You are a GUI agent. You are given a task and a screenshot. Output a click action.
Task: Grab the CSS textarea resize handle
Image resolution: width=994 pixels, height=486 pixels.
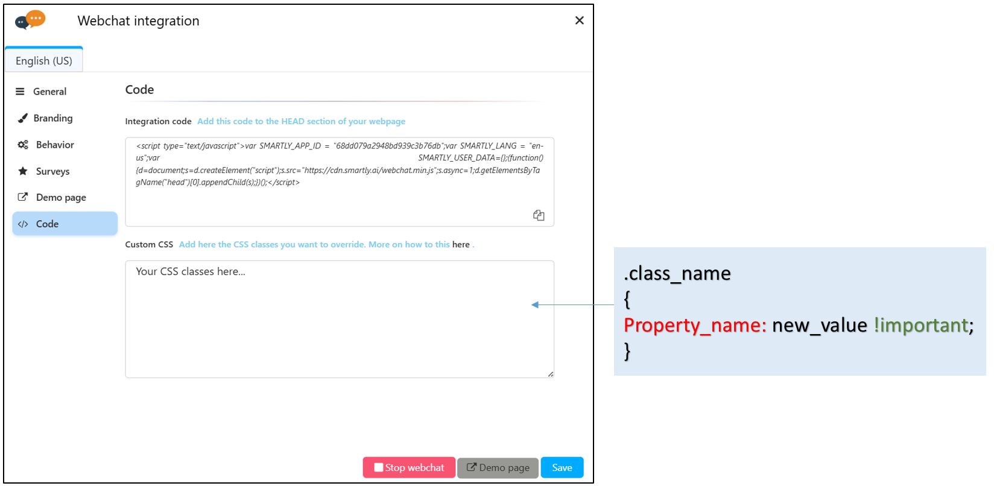click(x=551, y=374)
